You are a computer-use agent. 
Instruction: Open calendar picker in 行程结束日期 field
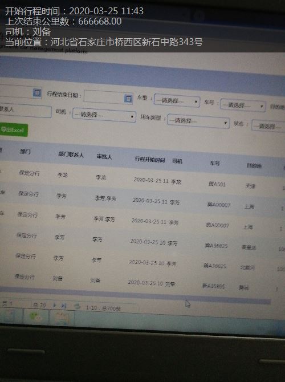pyautogui.click(x=128, y=99)
